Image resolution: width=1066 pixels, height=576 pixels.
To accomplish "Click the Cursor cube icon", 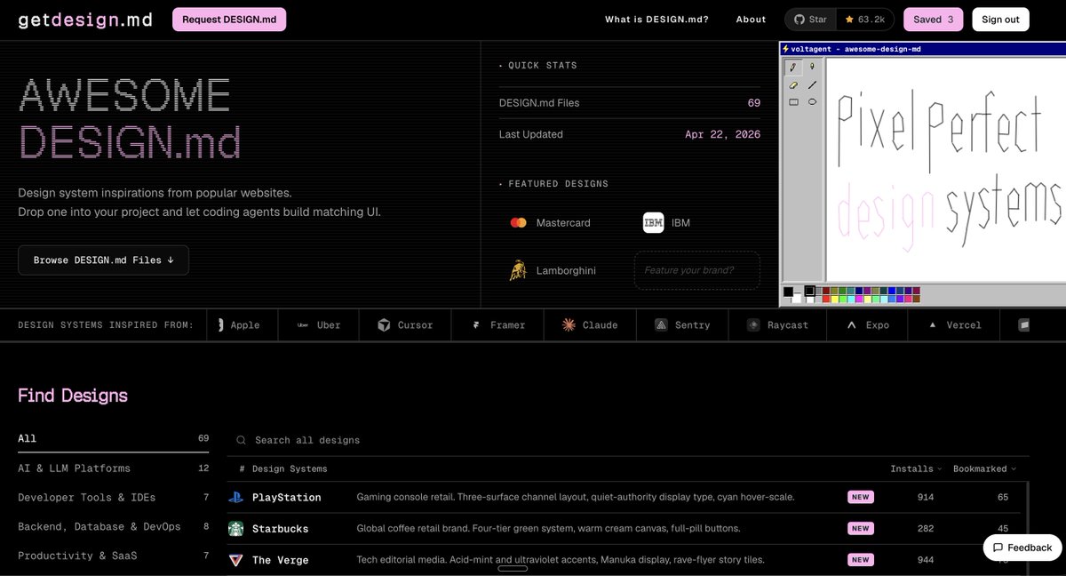I will pyautogui.click(x=384, y=325).
